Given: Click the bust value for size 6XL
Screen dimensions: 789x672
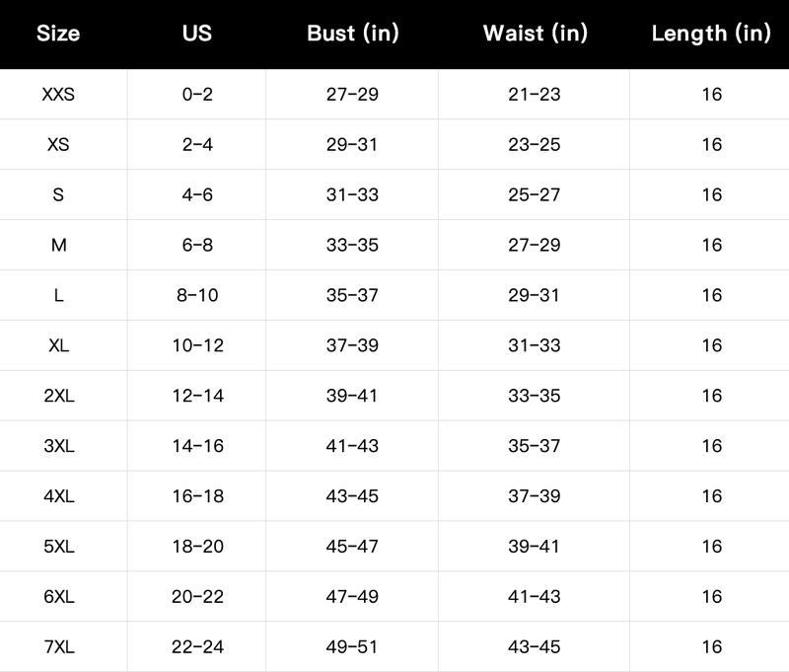Looking at the screenshot, I should pyautogui.click(x=352, y=597).
